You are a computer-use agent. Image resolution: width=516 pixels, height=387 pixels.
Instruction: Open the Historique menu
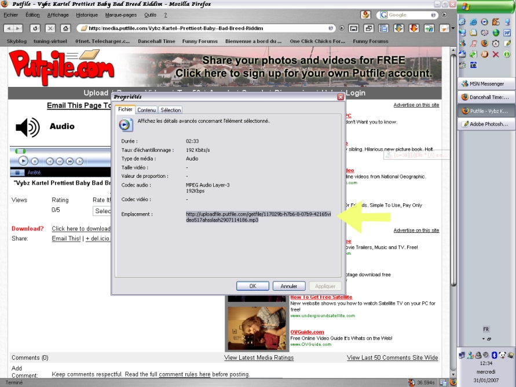(x=87, y=15)
